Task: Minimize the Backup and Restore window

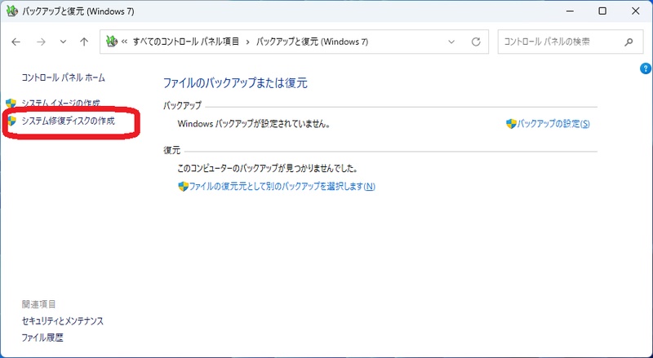Action: pyautogui.click(x=569, y=11)
